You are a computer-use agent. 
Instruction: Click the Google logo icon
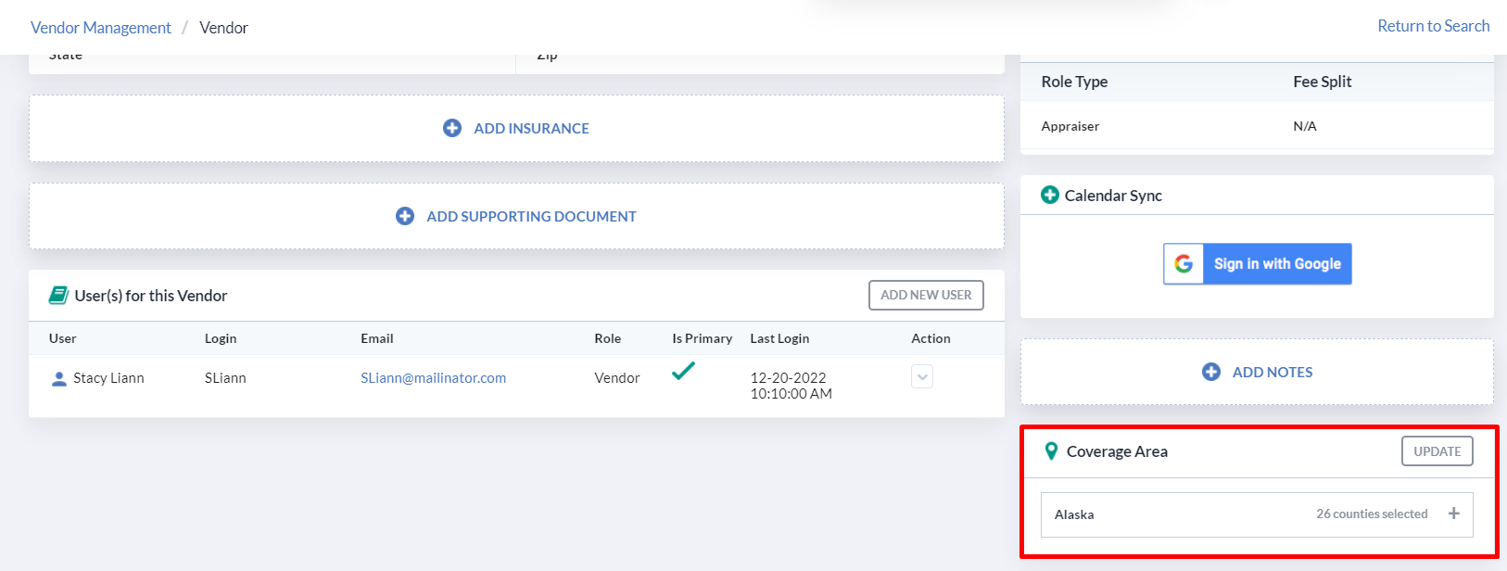1184,264
